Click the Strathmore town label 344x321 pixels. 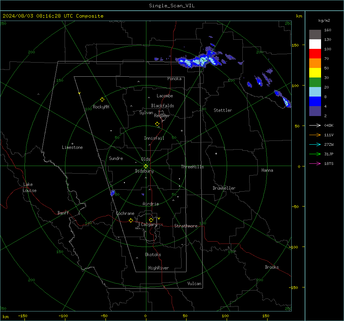[x=186, y=226]
